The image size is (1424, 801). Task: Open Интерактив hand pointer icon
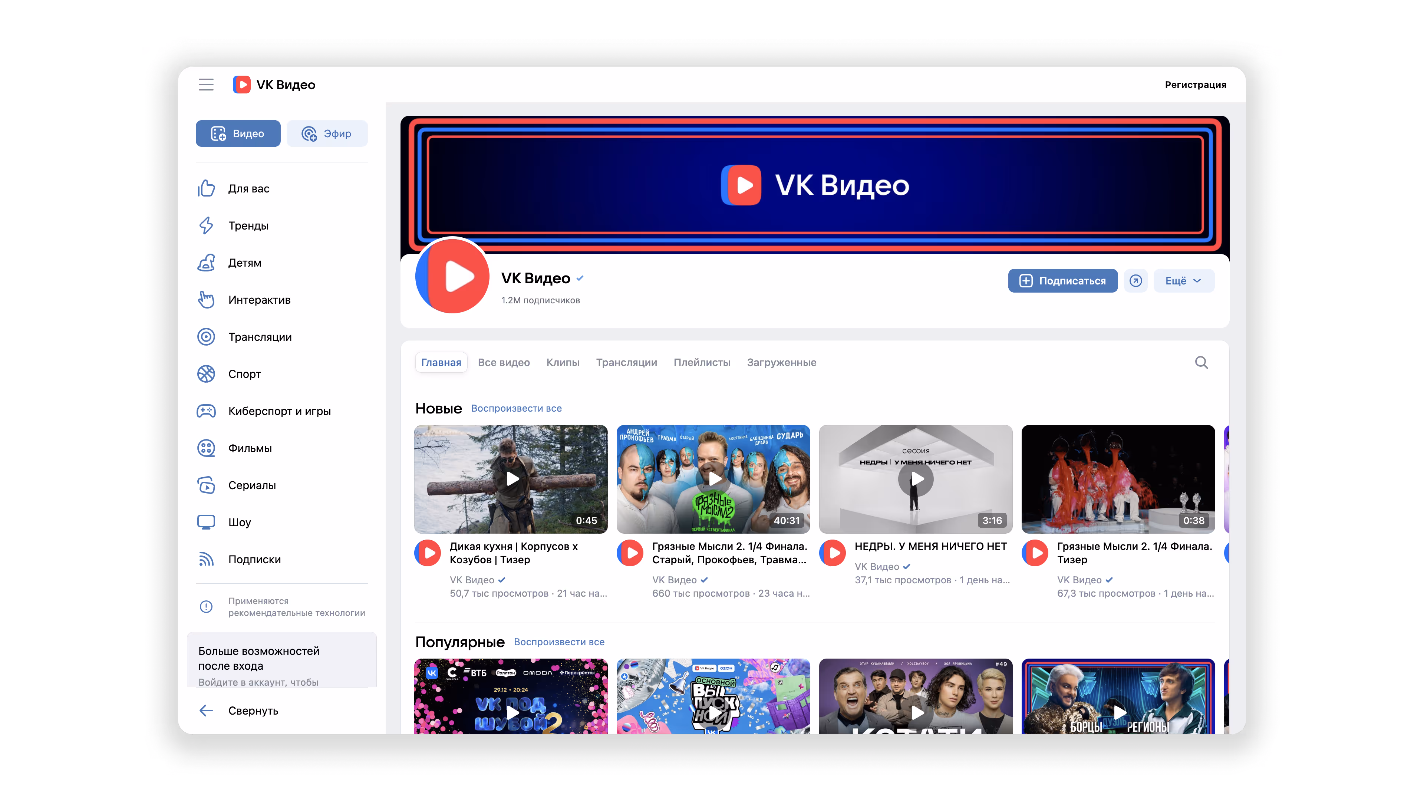coord(206,300)
